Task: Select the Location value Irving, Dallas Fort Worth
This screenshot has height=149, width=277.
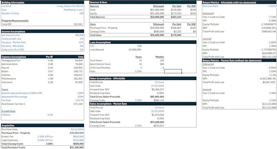Action: pos(70,6)
